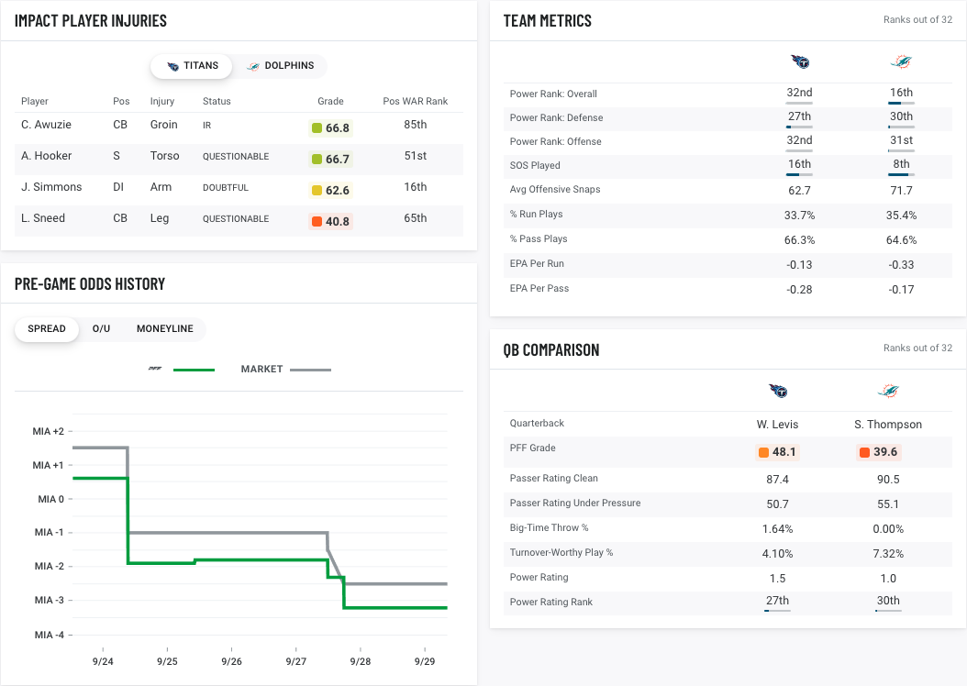Screen dimensions: 967x686
Task: Click Dolphins logo in Team Metrics header
Action: point(901,62)
